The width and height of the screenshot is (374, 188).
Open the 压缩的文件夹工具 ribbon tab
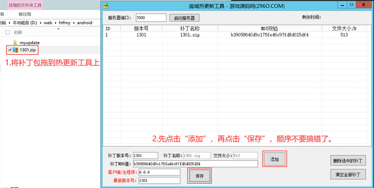click(25, 5)
